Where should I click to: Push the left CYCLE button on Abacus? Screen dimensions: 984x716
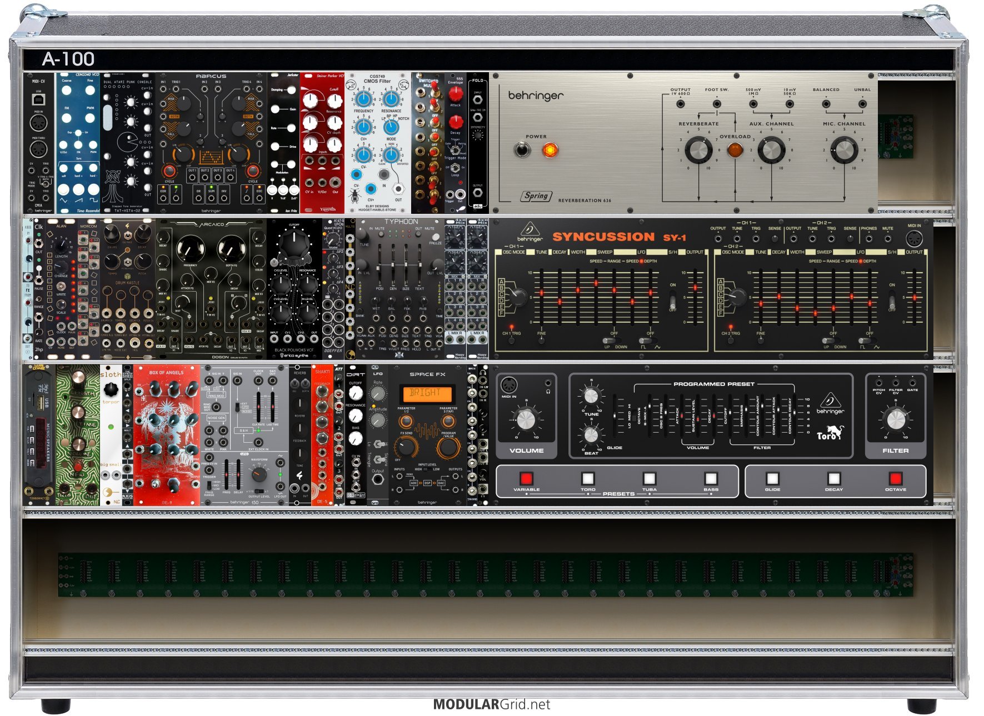[x=169, y=171]
